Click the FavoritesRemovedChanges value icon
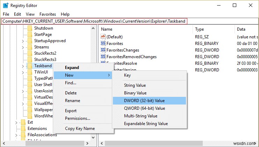The height and width of the screenshot is (147, 259). click(x=103, y=57)
